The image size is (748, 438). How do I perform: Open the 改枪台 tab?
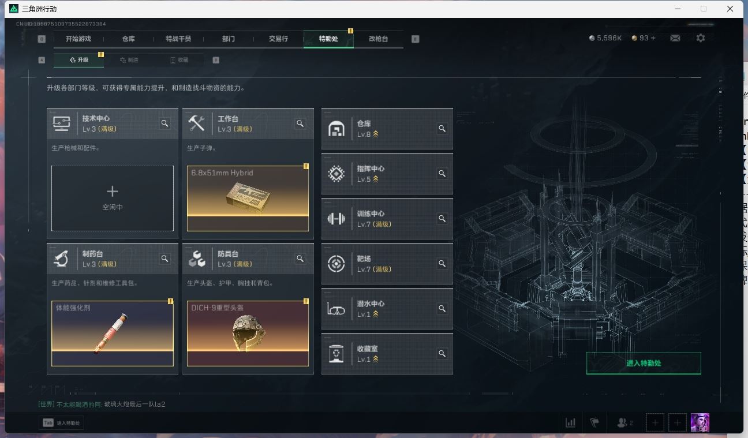coord(378,39)
